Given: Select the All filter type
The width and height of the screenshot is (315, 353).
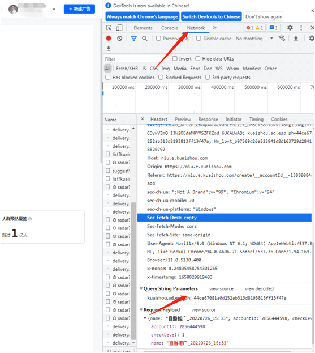Looking at the screenshot, I should pyautogui.click(x=108, y=69).
